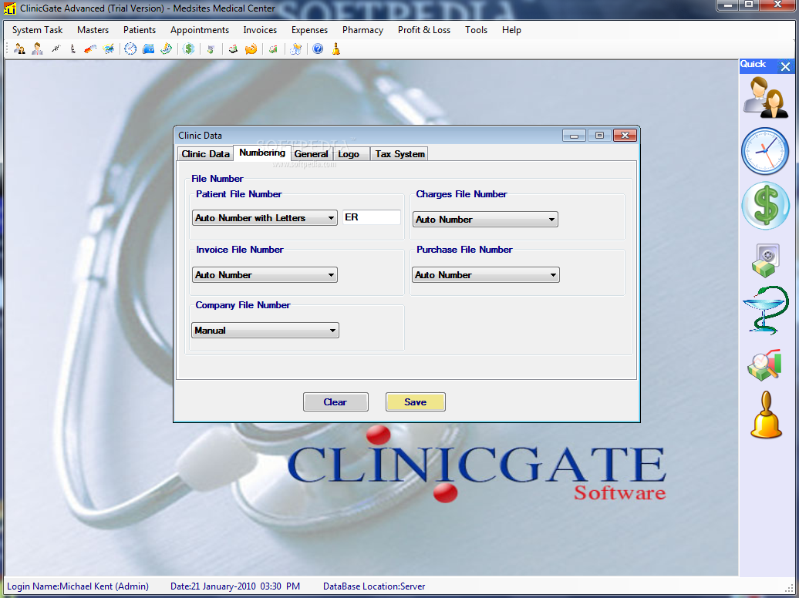Click the chart with magnifier Quick icon

pos(764,365)
